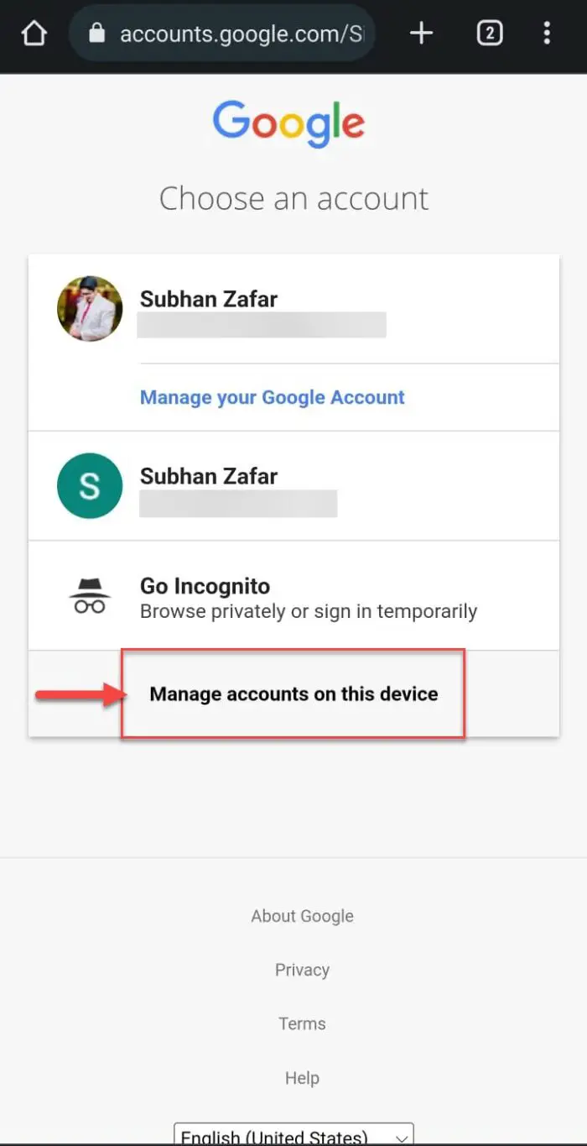Click the Home icon in the toolbar

pos(33,34)
